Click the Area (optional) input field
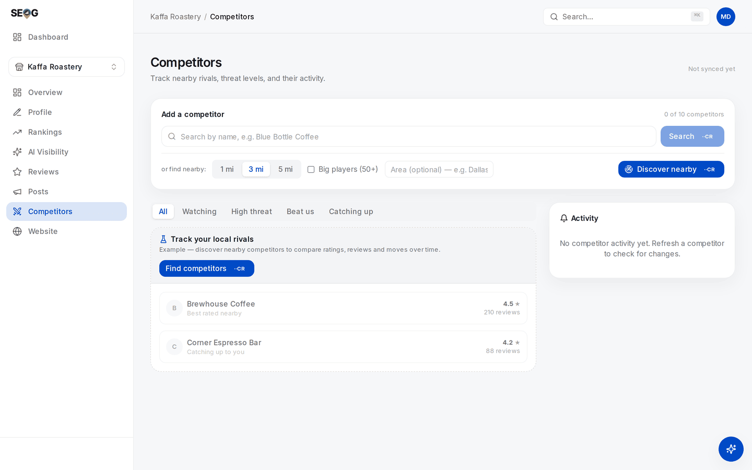752x470 pixels. click(x=439, y=169)
